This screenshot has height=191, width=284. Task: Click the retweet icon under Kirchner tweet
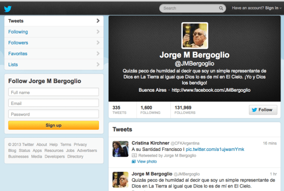click(134, 156)
